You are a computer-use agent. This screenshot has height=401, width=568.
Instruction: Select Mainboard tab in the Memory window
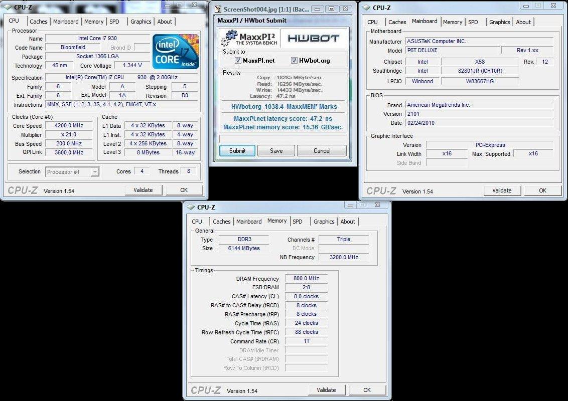point(249,222)
